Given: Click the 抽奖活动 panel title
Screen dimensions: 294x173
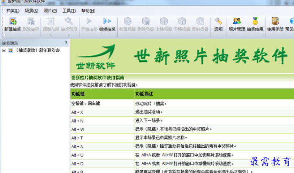Looking at the screenshot, I should (x=10, y=43).
